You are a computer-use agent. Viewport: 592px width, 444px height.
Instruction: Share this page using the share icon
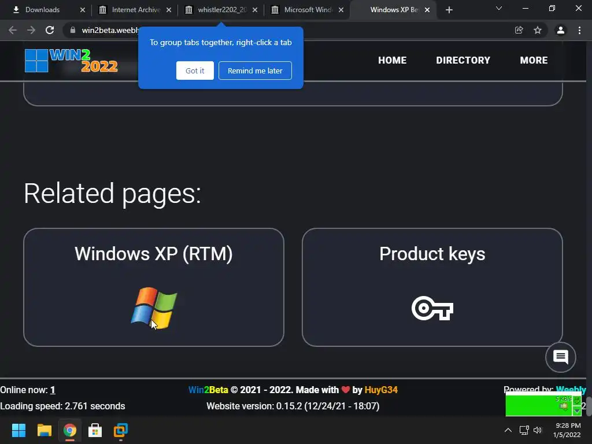pyautogui.click(x=519, y=30)
